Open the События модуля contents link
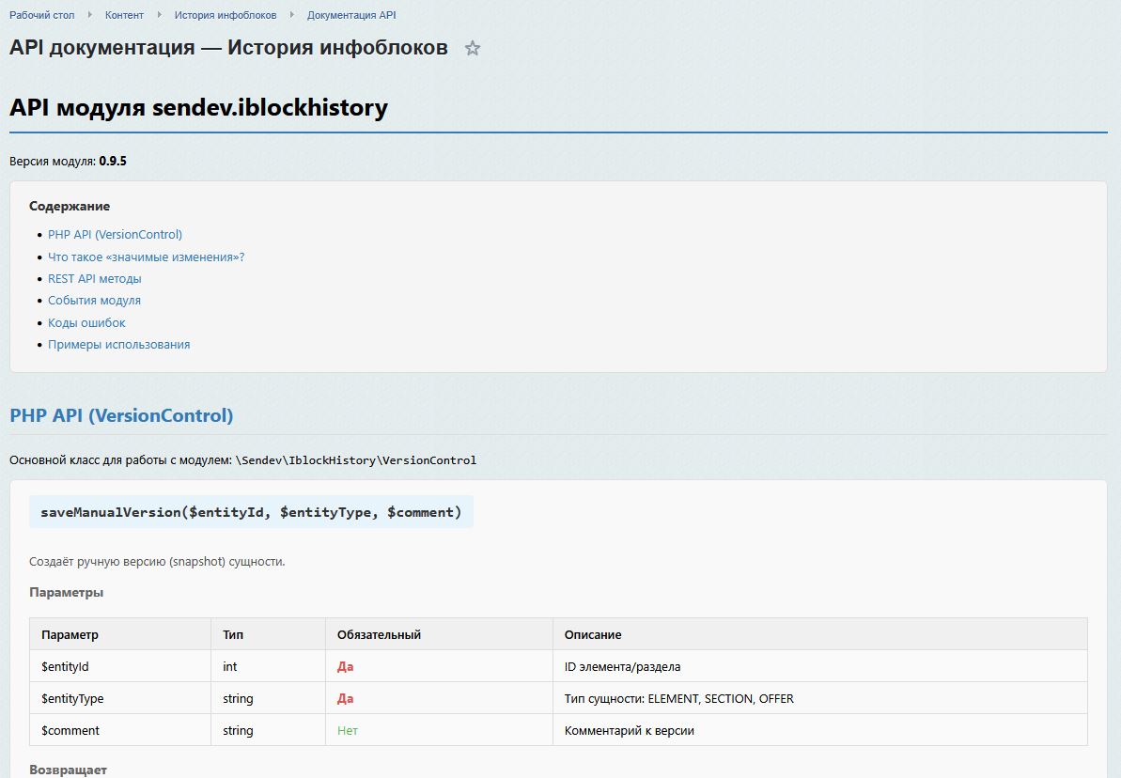Image resolution: width=1121 pixels, height=778 pixels. [94, 300]
